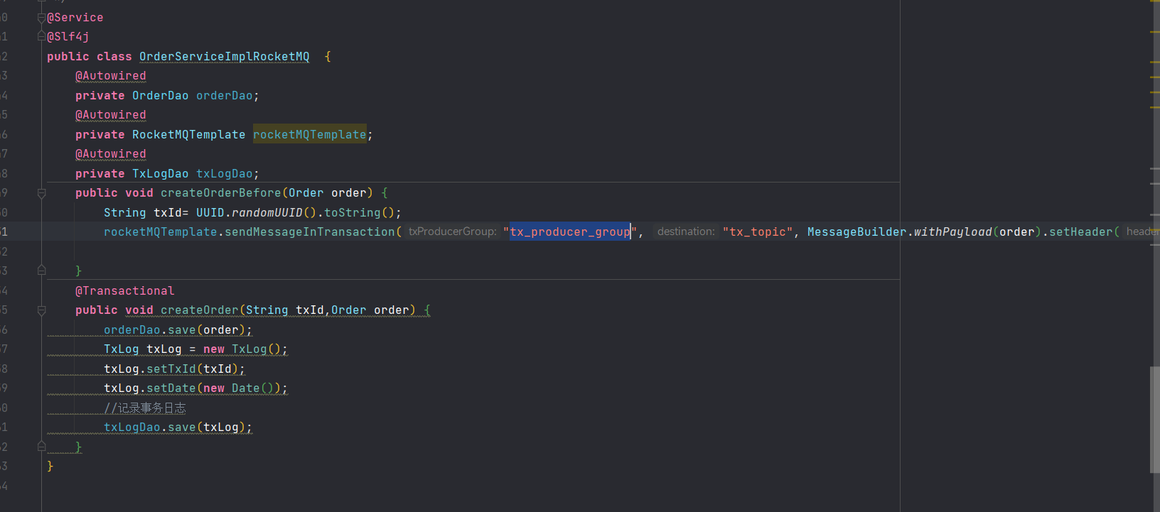
Task: Click the Chinese comment line
Action: (145, 408)
